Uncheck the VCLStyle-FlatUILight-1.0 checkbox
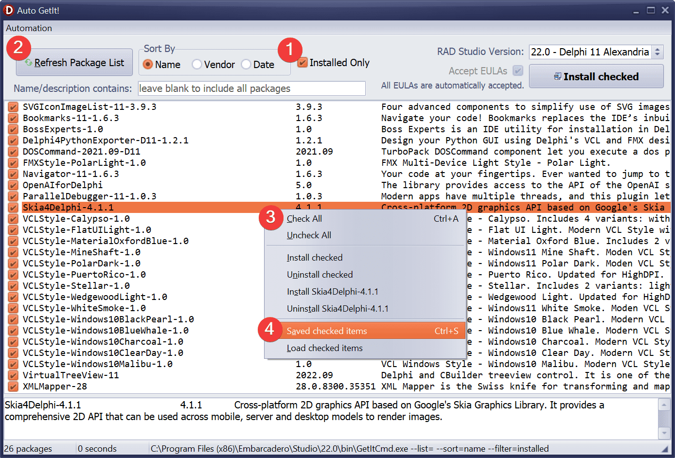The image size is (675, 458). pyautogui.click(x=13, y=230)
